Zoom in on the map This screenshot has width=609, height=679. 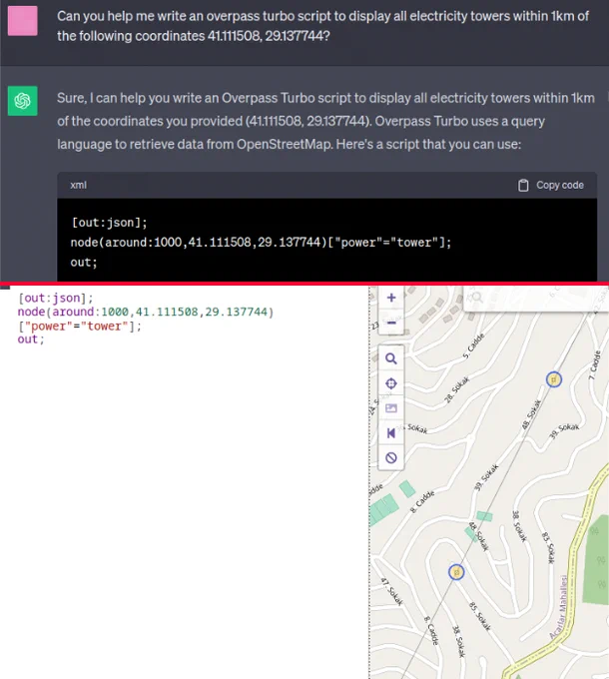coord(391,298)
